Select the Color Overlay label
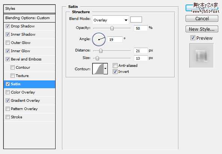Screen dimensions: 222x154 (23, 92)
